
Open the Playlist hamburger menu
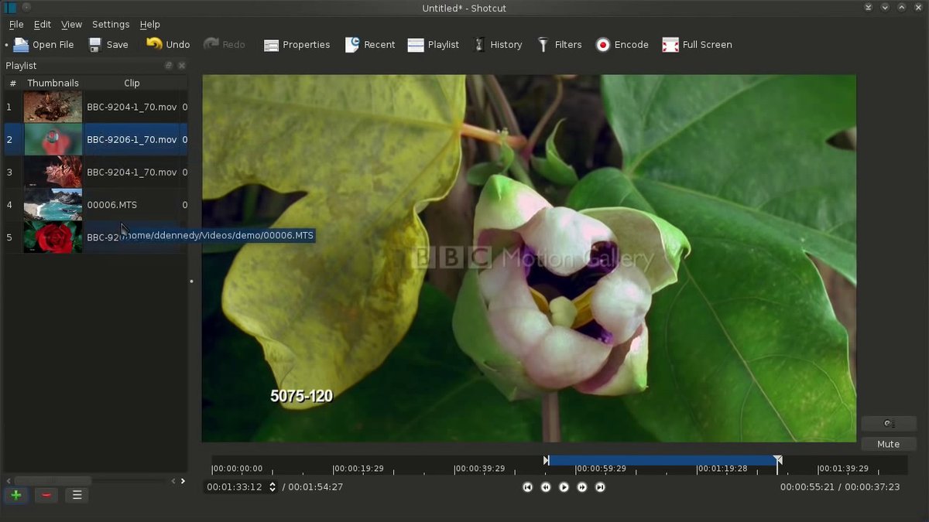coord(76,495)
